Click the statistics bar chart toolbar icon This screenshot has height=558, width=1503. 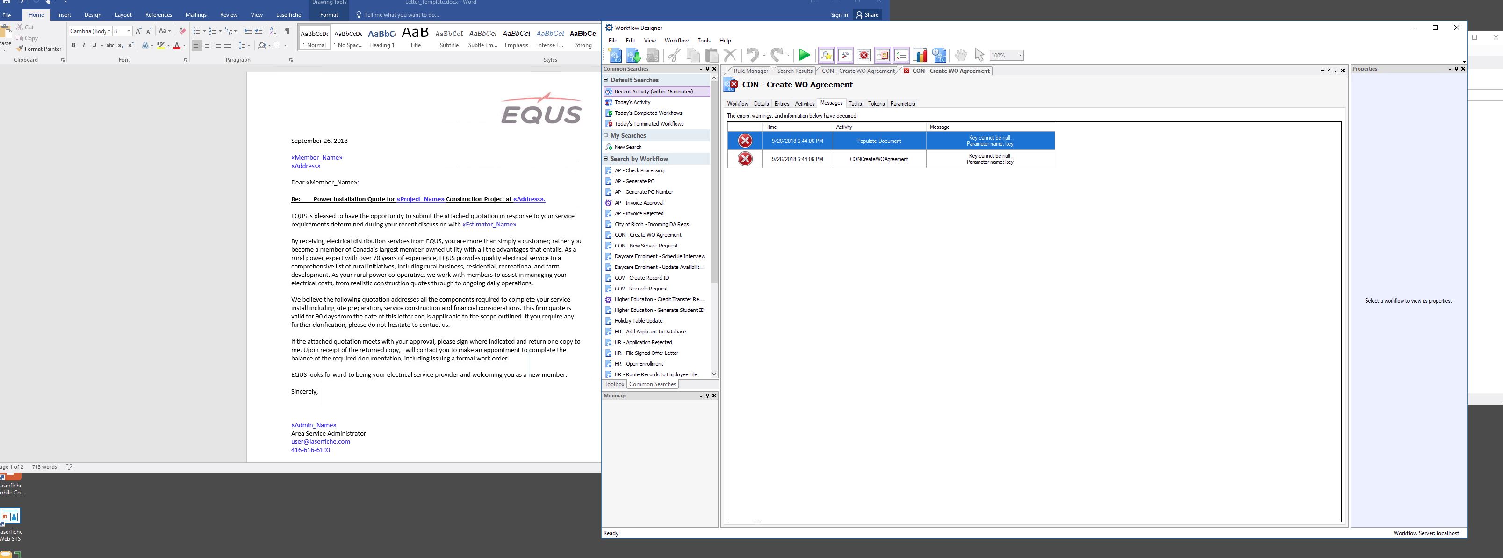click(920, 56)
